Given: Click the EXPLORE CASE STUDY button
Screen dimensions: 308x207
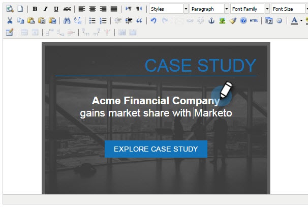Looking at the screenshot, I should click(x=156, y=149).
